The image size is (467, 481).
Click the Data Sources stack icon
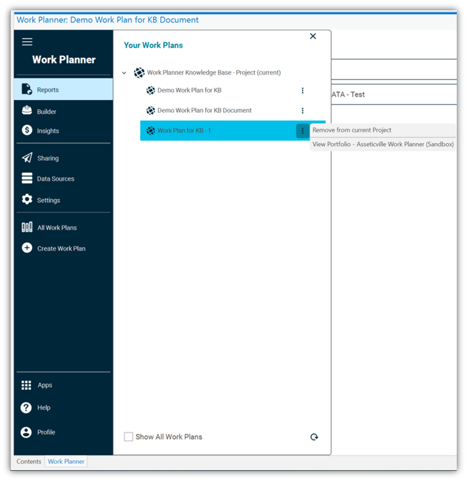click(x=27, y=178)
